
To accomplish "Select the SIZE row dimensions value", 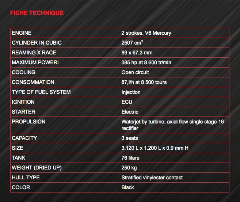I will coord(155,148).
